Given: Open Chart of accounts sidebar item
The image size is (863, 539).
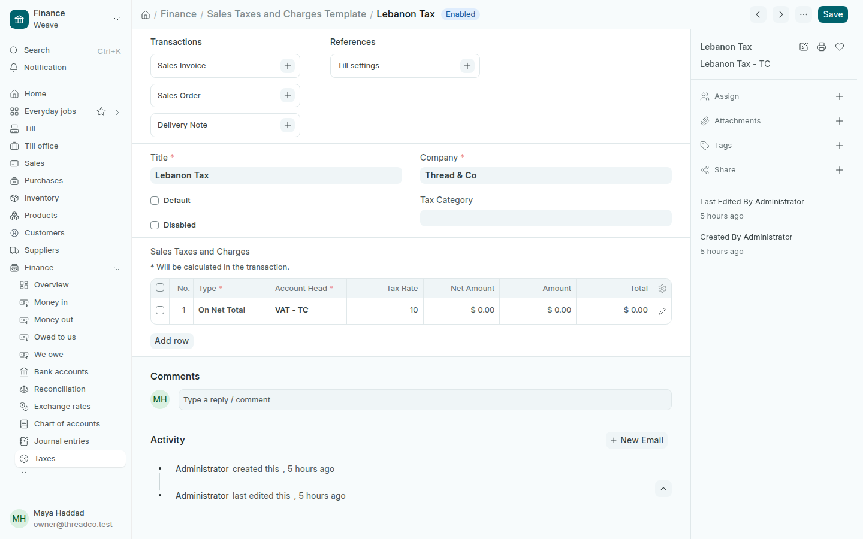Looking at the screenshot, I should coord(70,424).
